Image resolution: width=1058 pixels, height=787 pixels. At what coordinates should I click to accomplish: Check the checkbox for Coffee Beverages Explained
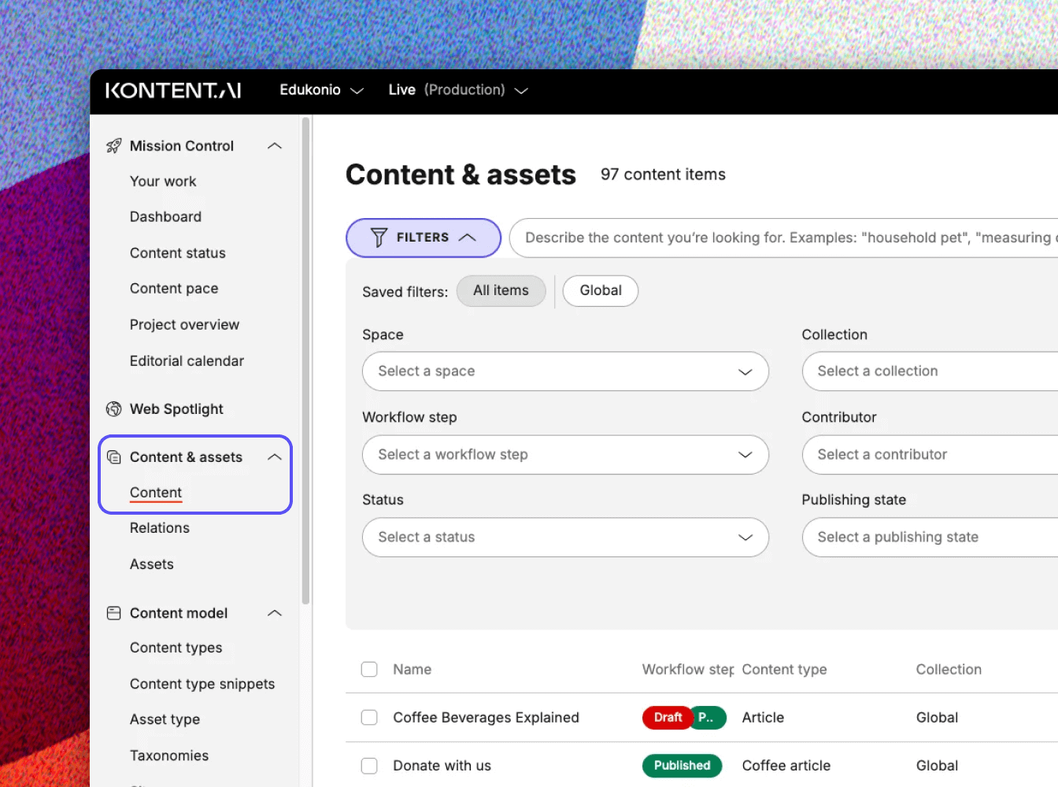369,718
